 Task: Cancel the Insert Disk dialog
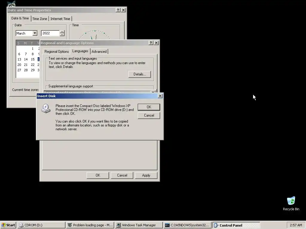coord(149,115)
